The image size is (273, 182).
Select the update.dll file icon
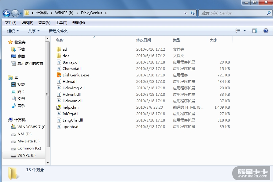(x=59, y=127)
